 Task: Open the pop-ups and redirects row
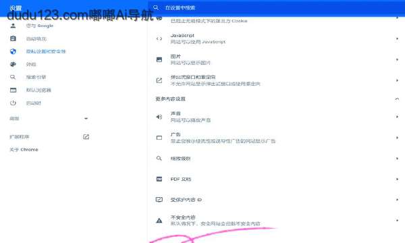[276, 80]
